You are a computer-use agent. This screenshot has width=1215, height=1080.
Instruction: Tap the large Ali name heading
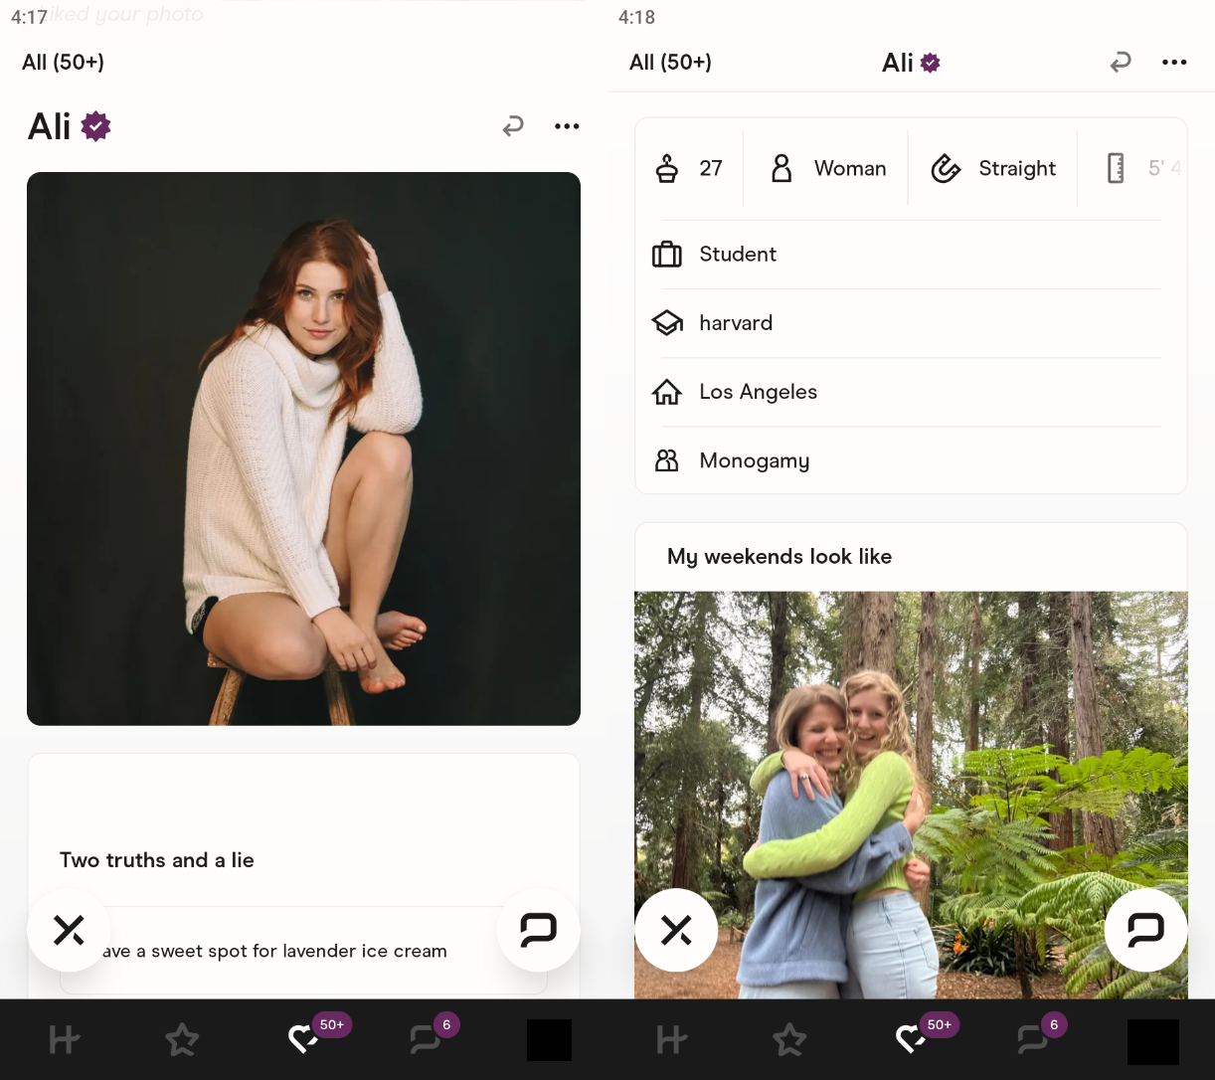click(x=49, y=126)
